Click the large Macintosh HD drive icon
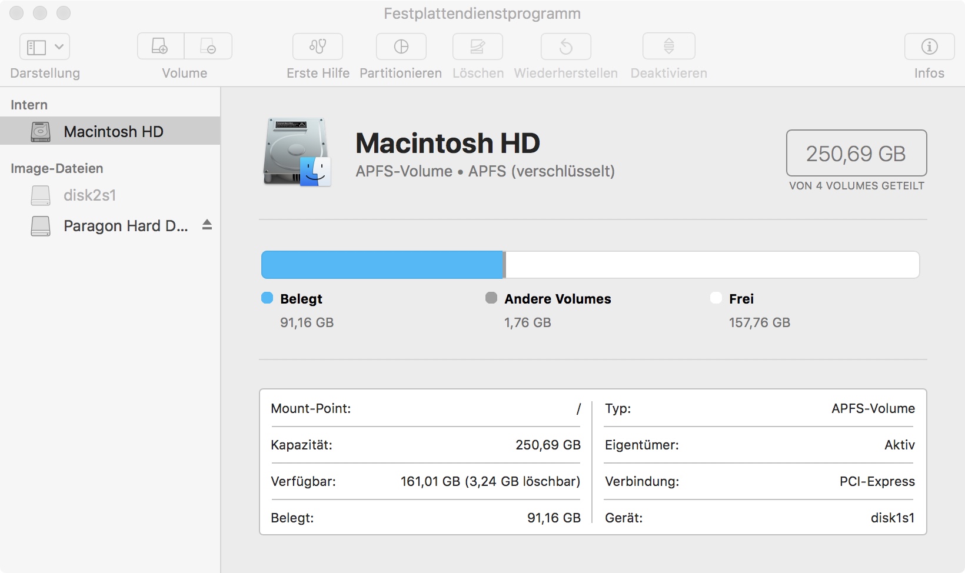Image resolution: width=965 pixels, height=573 pixels. [x=297, y=152]
